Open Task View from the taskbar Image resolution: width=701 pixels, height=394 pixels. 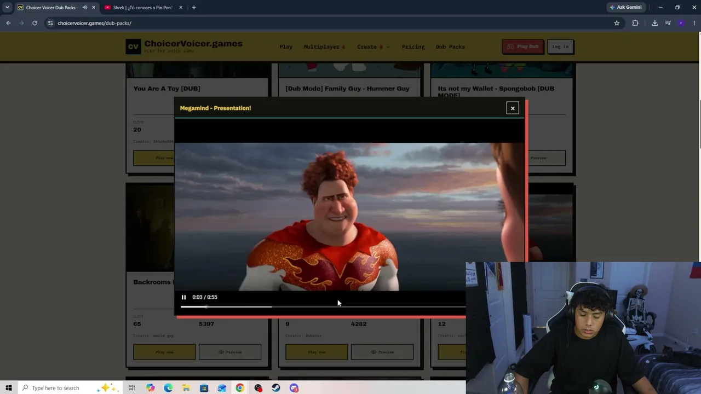click(x=131, y=388)
